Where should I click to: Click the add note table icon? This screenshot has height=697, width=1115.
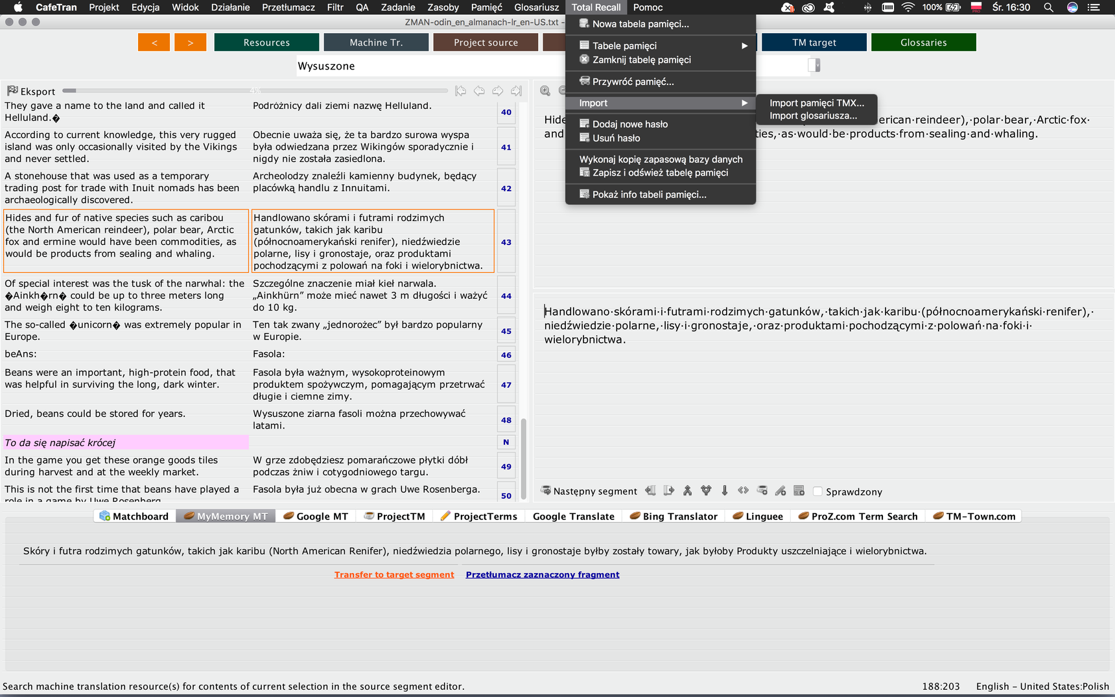point(799,491)
